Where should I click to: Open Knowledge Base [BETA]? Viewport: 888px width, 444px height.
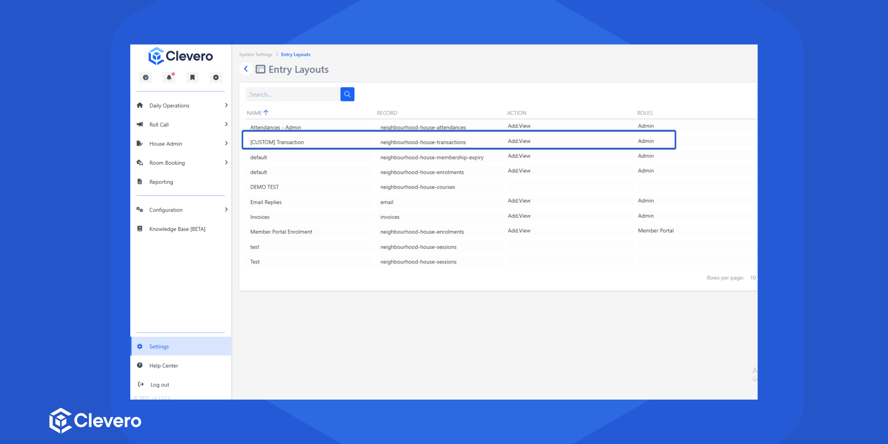[177, 229]
